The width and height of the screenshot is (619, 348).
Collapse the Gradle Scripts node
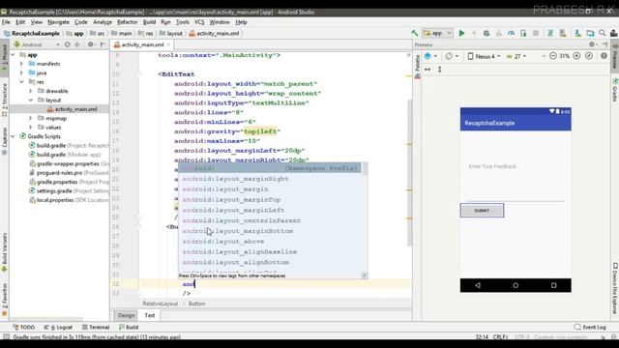click(x=13, y=136)
